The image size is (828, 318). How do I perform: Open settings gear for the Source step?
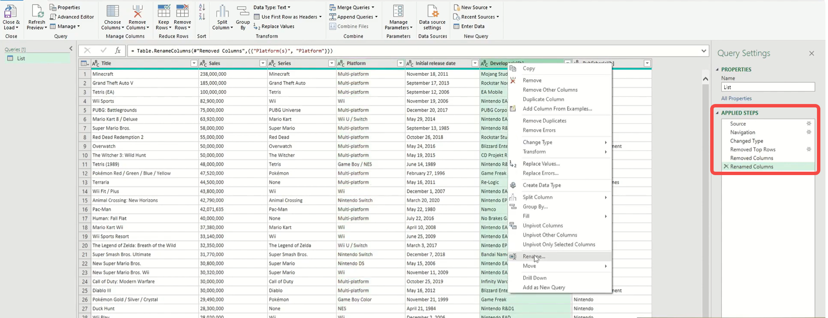pyautogui.click(x=809, y=123)
